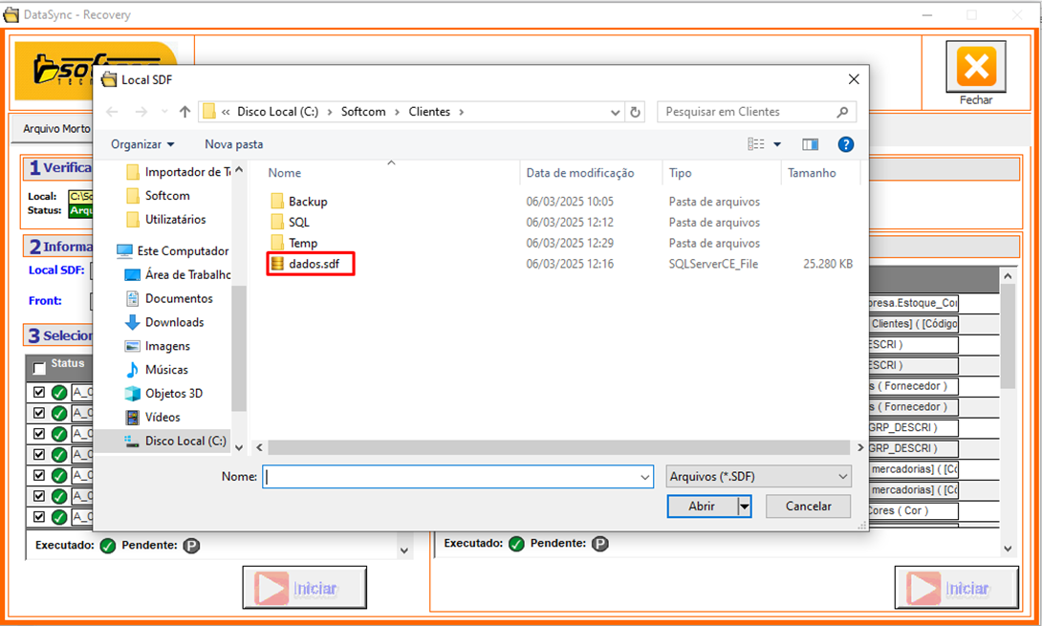Uncheck the first row checkbox in the table list
The width and height of the screenshot is (1042, 626).
(39, 392)
